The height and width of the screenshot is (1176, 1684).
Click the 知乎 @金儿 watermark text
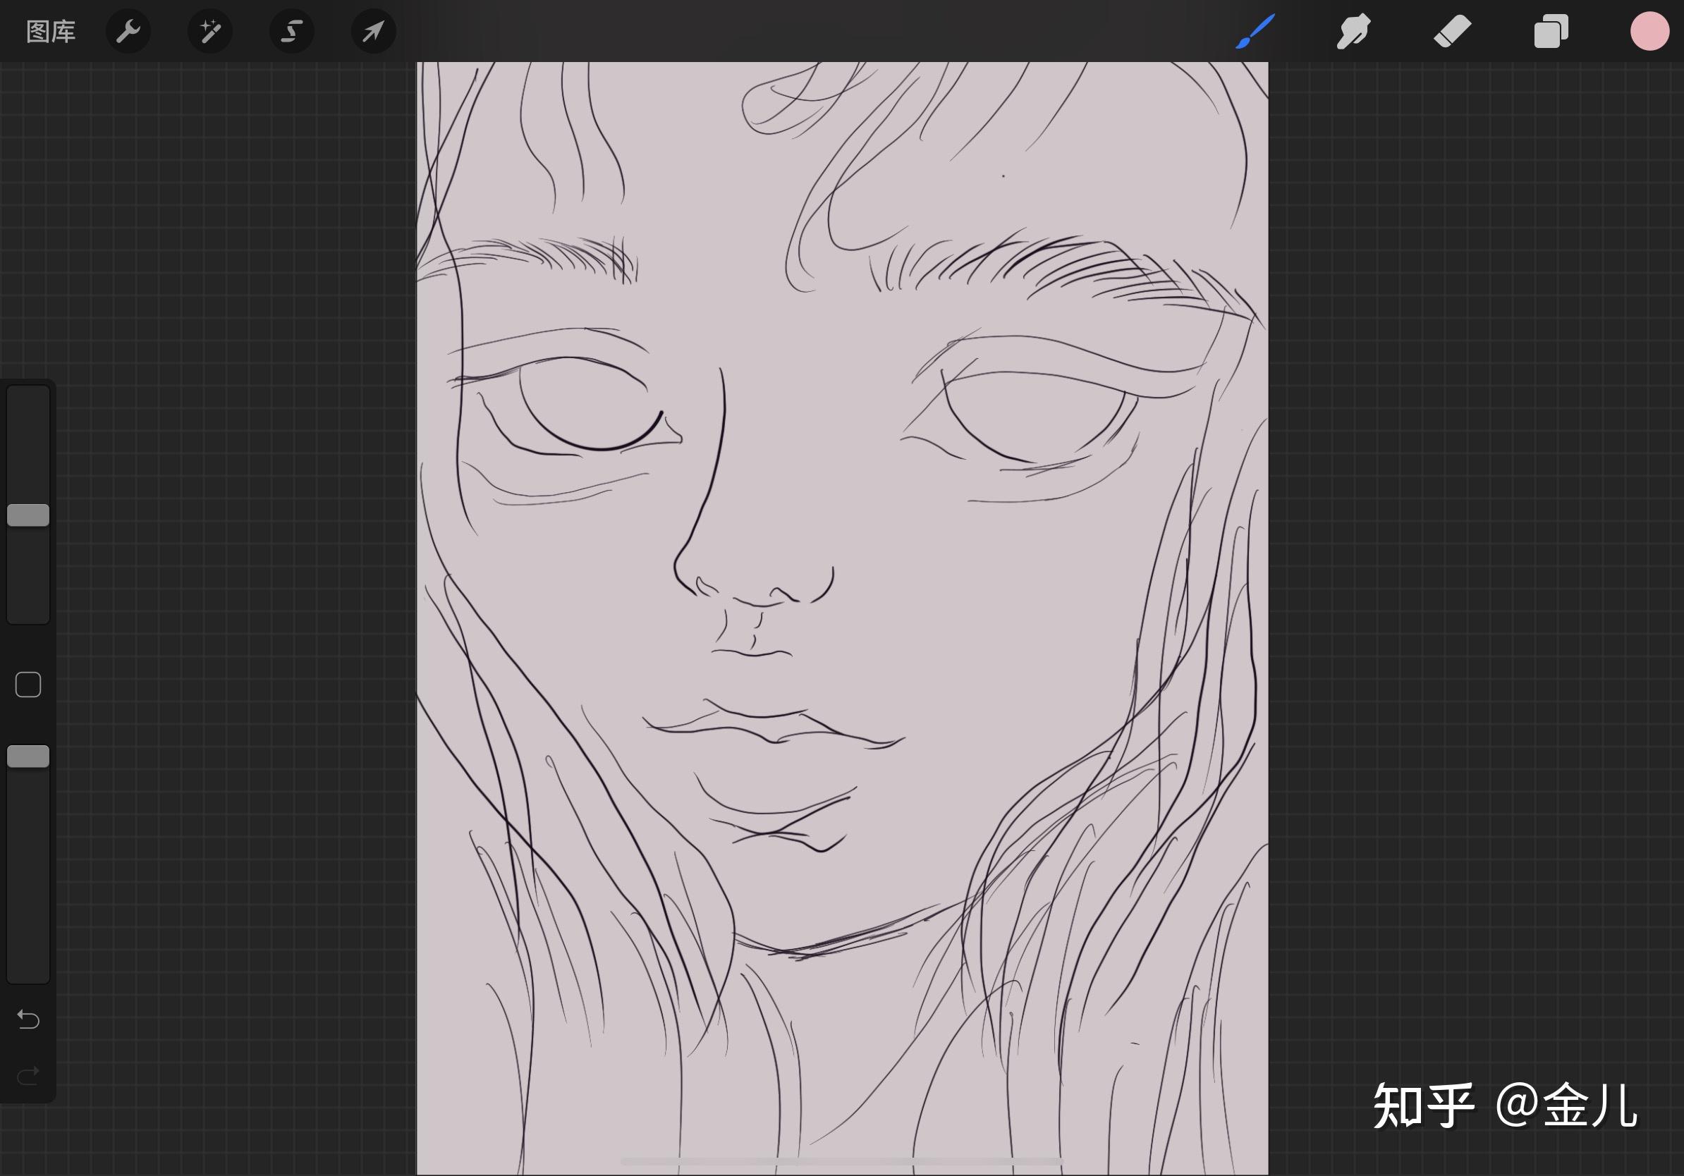coord(1505,1105)
